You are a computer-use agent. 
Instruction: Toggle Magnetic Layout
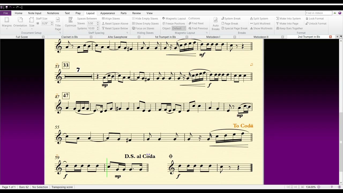[174, 18]
